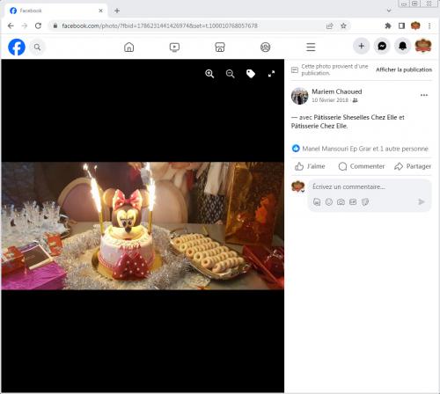Close the Facebook tab
The height and width of the screenshot is (394, 440).
tap(100, 11)
